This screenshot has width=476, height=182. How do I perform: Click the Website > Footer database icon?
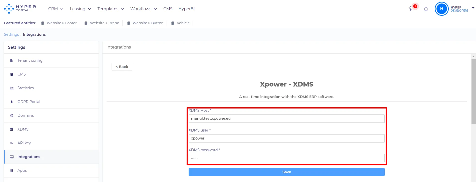tap(43, 23)
